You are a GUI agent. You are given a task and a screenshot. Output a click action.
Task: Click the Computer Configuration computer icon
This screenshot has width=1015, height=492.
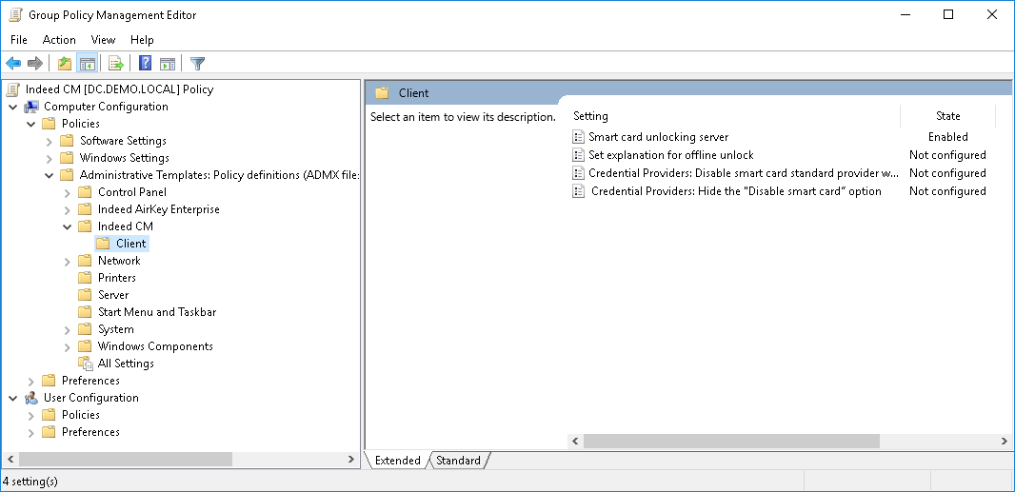pyautogui.click(x=31, y=107)
